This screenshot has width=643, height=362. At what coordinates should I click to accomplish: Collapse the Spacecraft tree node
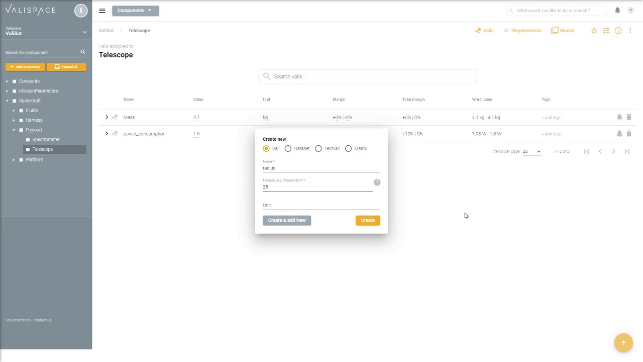pos(7,101)
